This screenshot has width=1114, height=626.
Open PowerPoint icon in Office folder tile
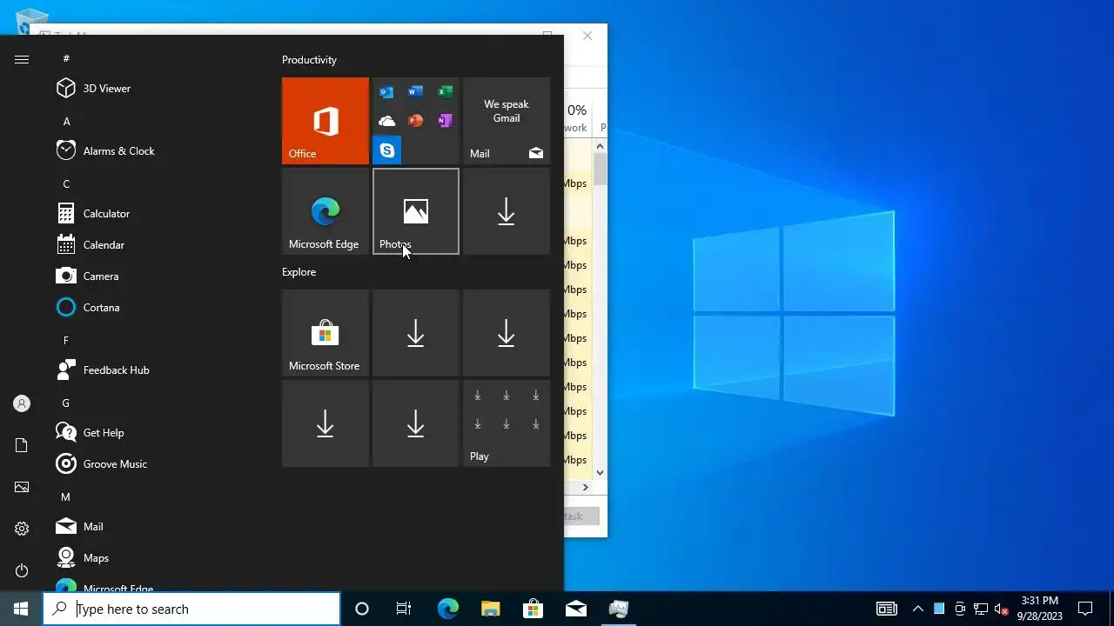416,121
